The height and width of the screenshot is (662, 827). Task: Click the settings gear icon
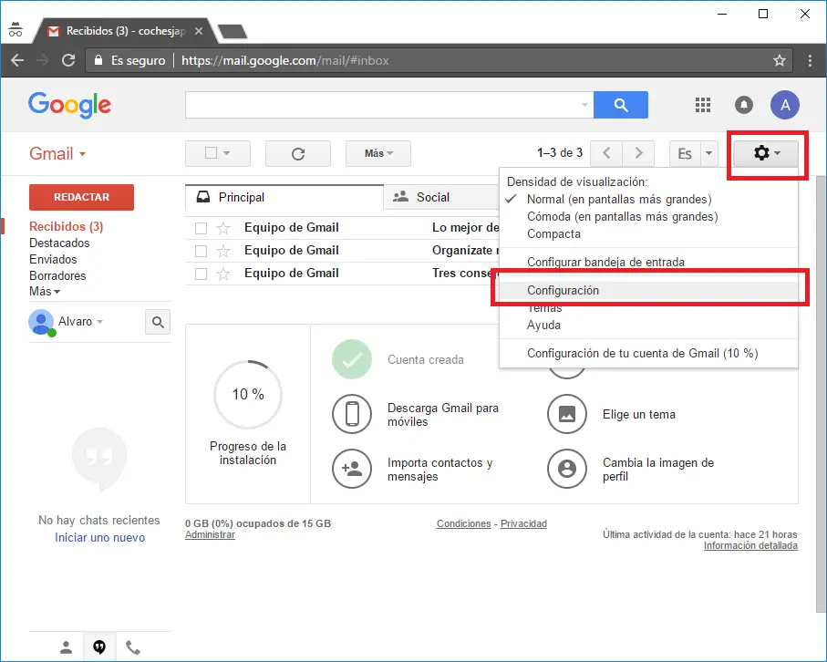(766, 153)
